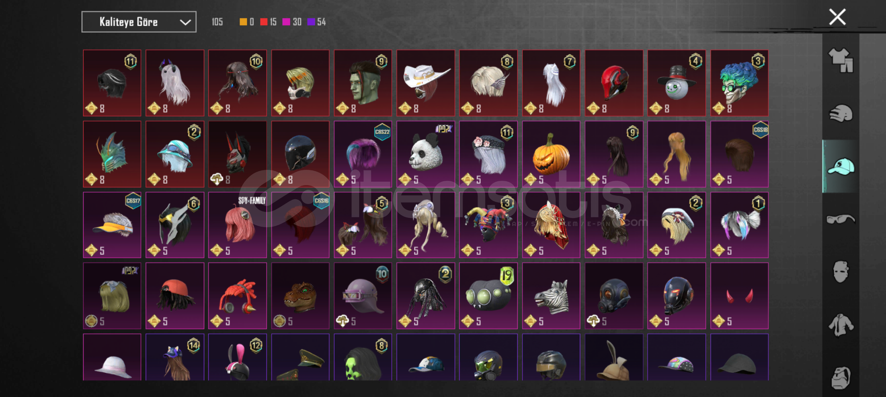The width and height of the screenshot is (886, 397).
Task: Click the chevron arrow of sort dropdown
Action: (185, 22)
